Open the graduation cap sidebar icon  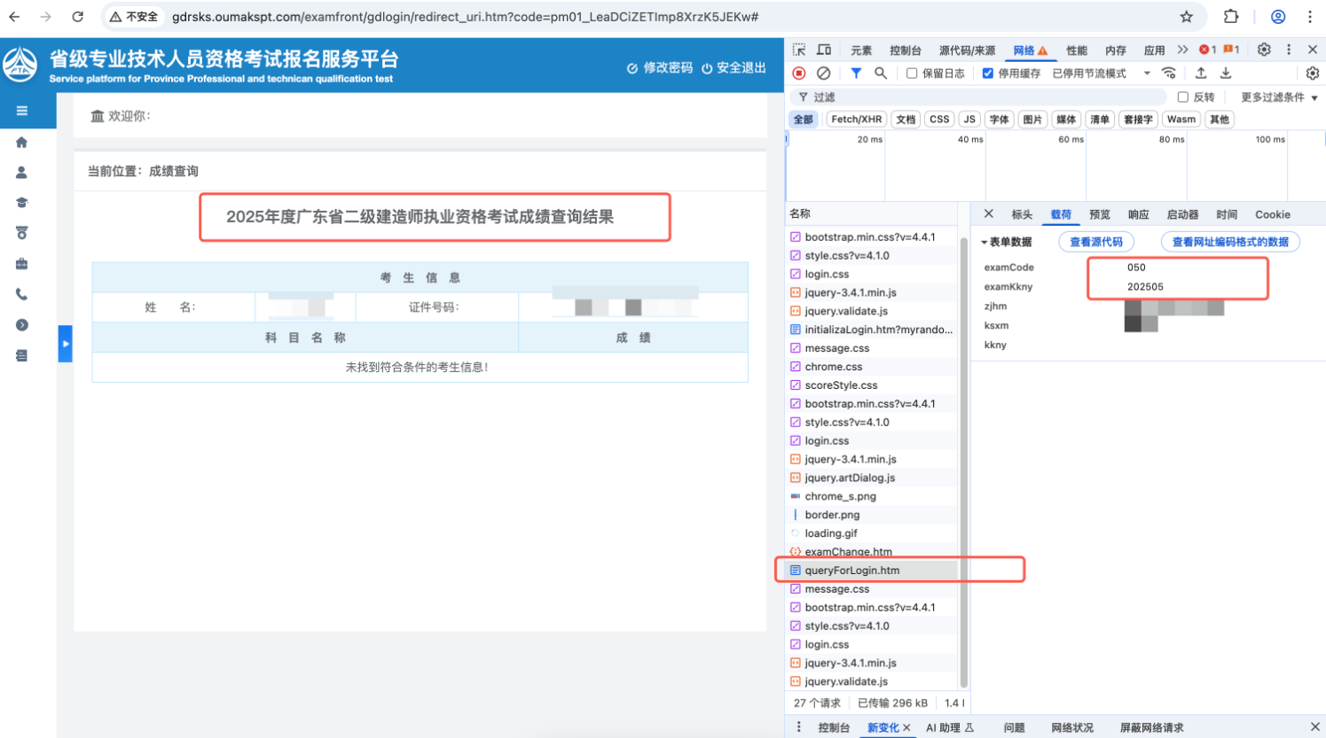click(21, 203)
